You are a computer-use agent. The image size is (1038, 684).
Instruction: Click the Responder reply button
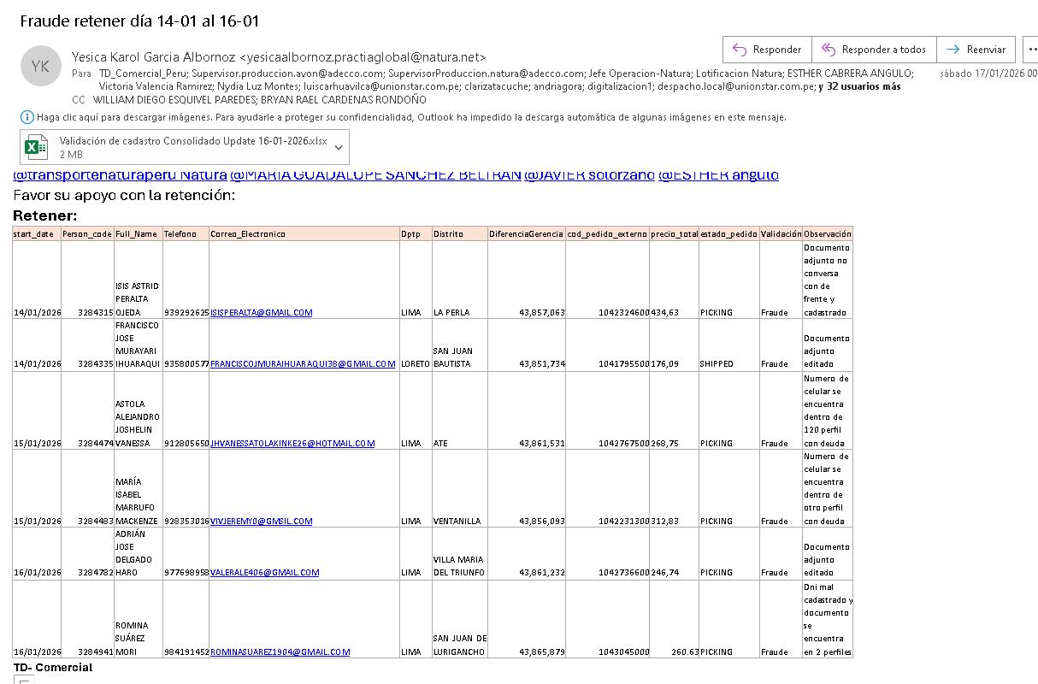point(766,50)
